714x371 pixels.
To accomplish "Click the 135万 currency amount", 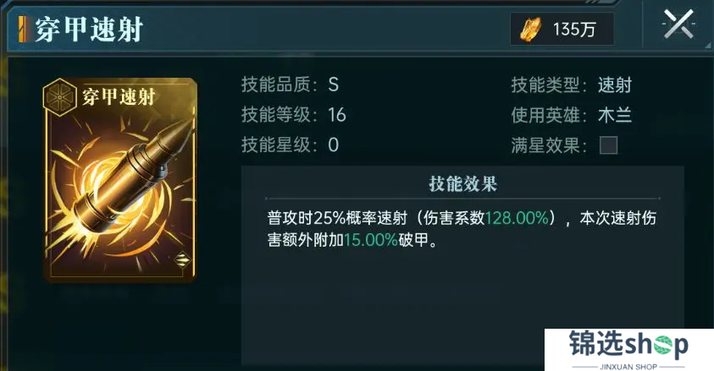I will [573, 30].
